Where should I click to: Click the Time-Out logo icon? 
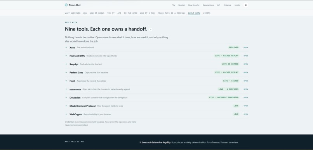tap(66, 5)
